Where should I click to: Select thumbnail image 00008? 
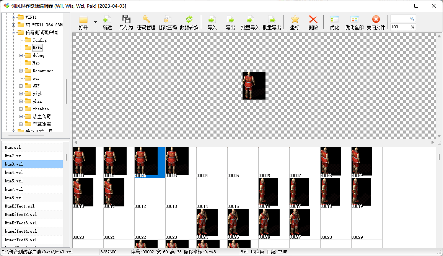[331, 161]
